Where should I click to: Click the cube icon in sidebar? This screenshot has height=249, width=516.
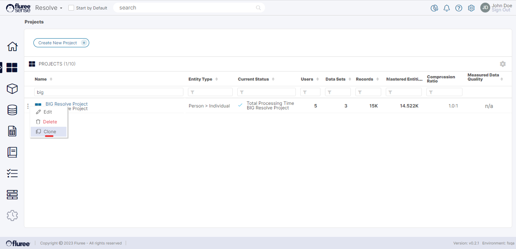click(12, 89)
